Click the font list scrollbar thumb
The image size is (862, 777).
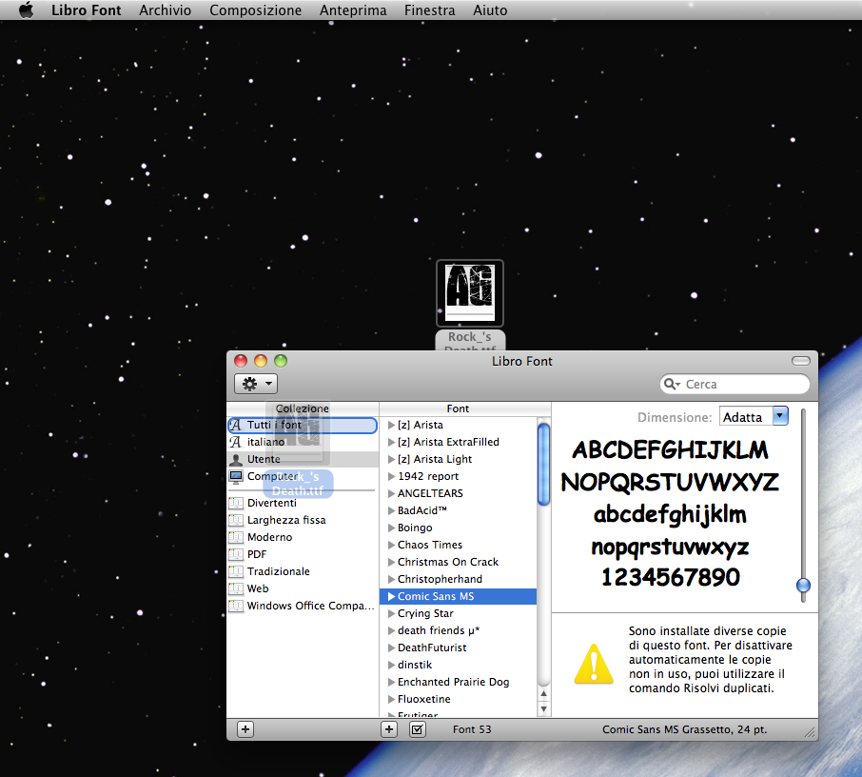(x=543, y=464)
